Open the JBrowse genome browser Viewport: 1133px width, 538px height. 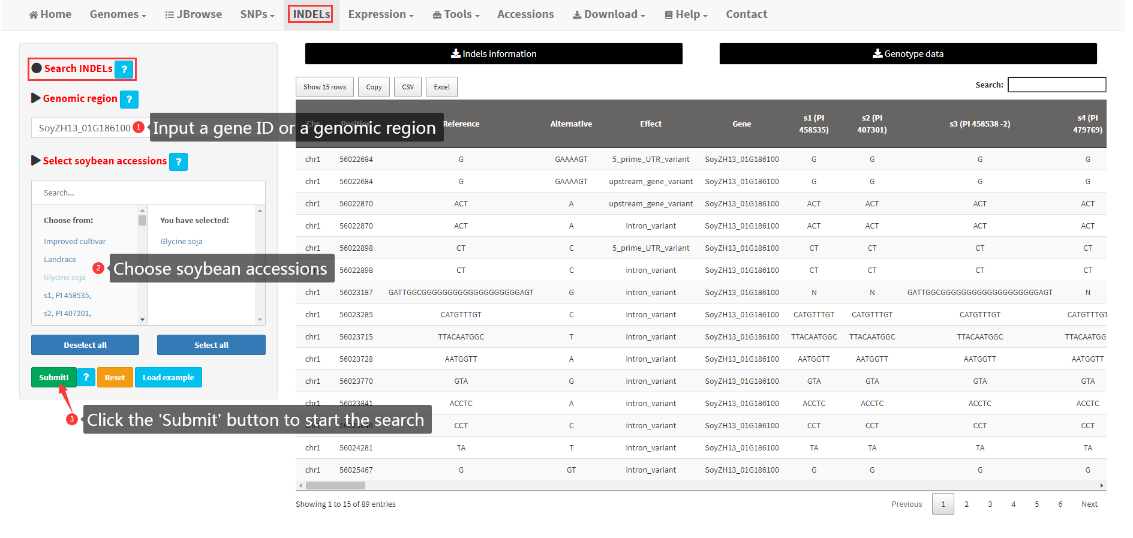[x=193, y=14]
